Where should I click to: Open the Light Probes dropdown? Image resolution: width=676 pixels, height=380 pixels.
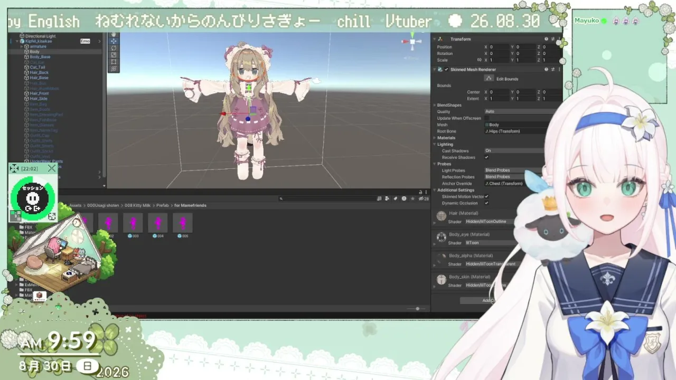click(x=513, y=170)
